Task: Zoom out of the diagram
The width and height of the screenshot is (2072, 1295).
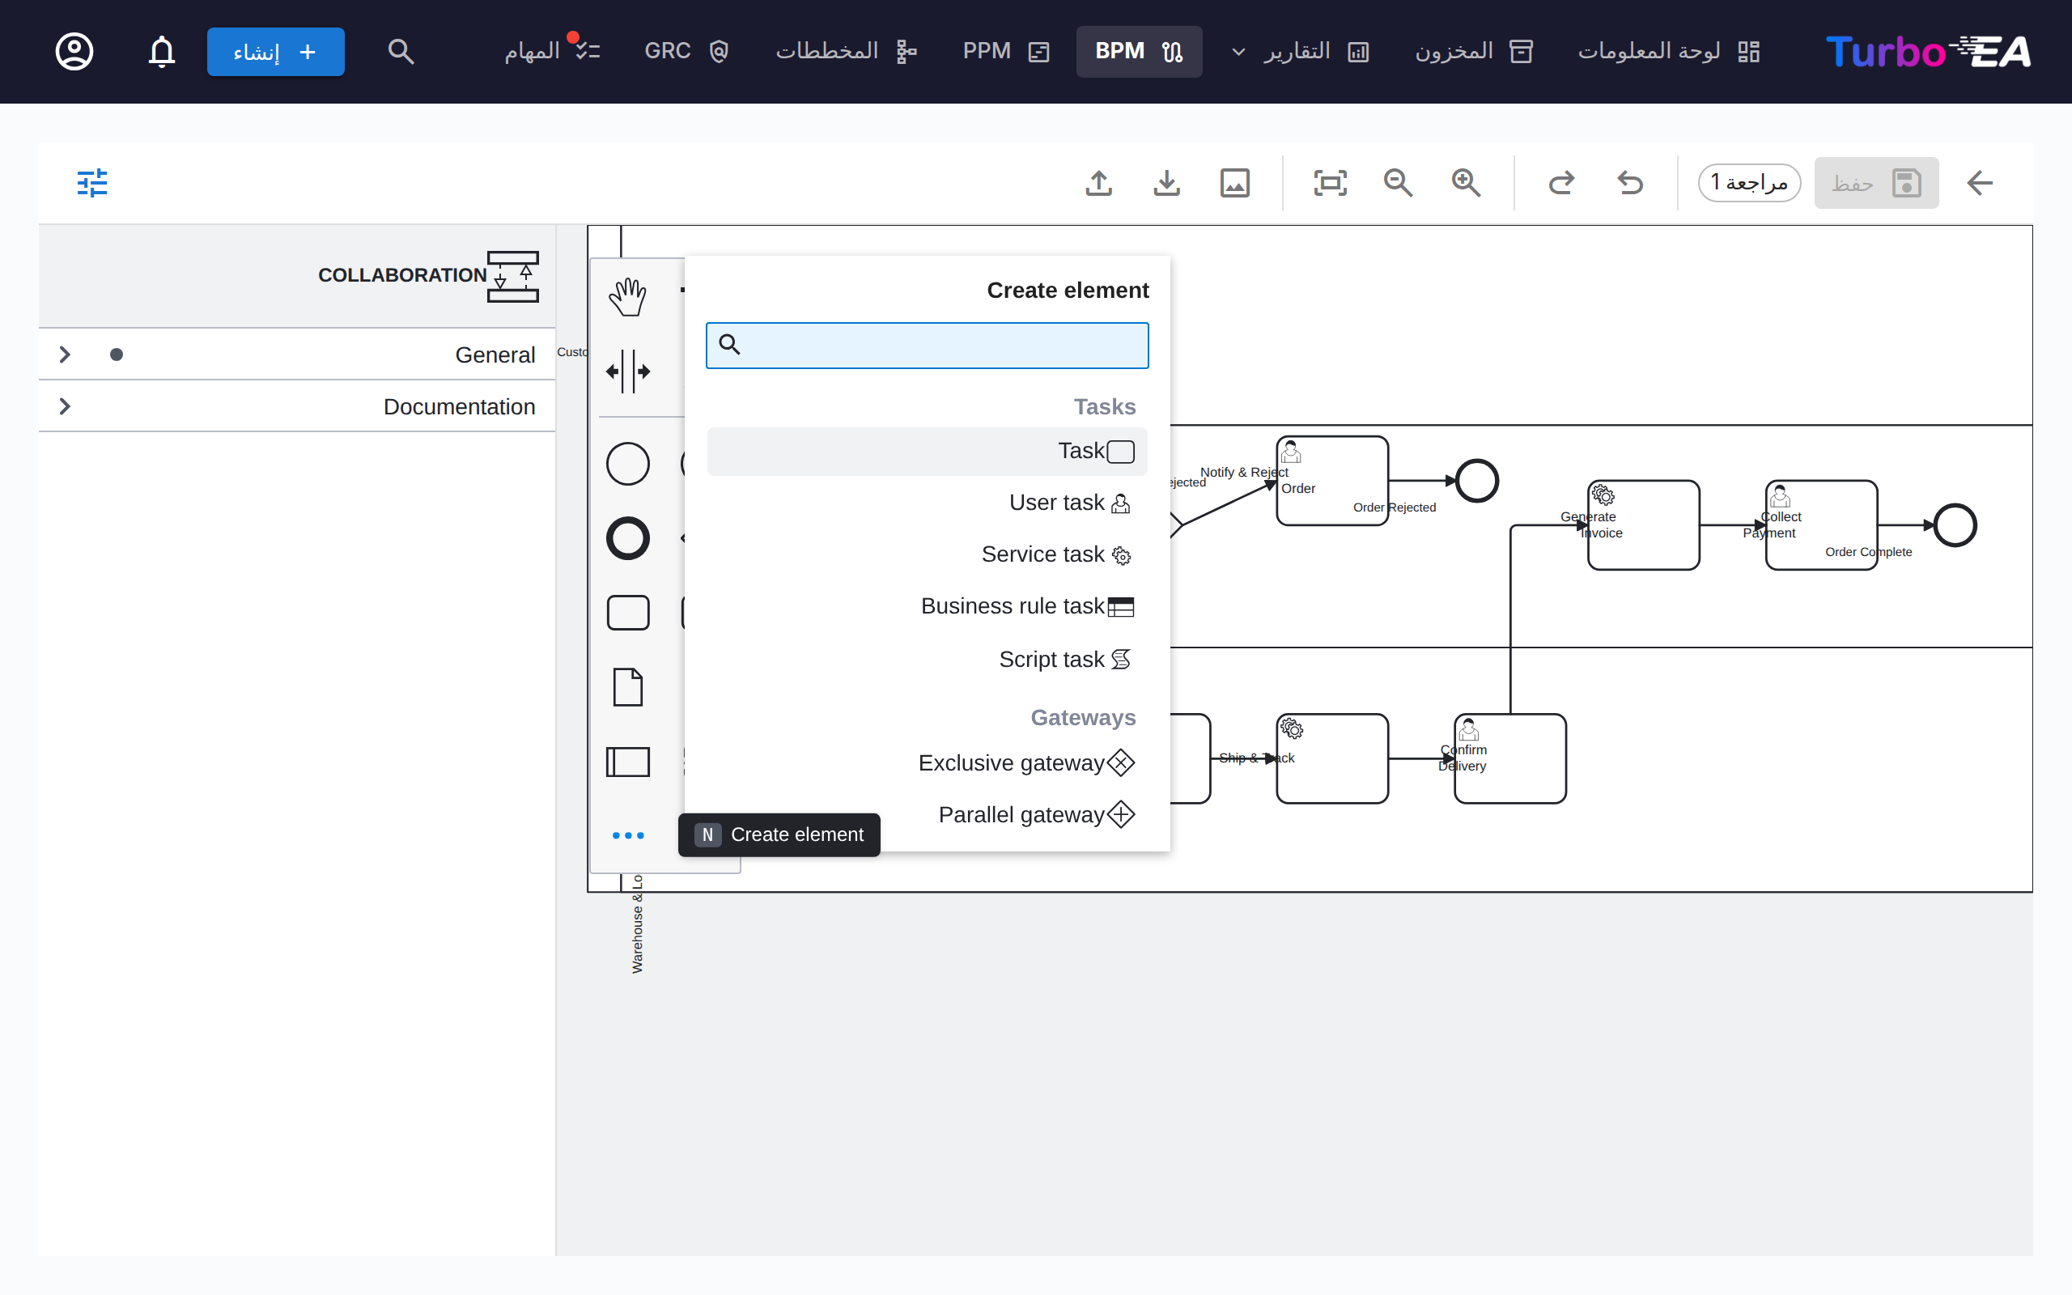Action: [x=1398, y=182]
